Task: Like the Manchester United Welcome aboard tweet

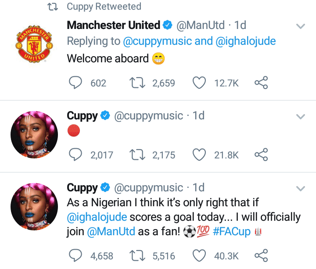Action: click(200, 82)
